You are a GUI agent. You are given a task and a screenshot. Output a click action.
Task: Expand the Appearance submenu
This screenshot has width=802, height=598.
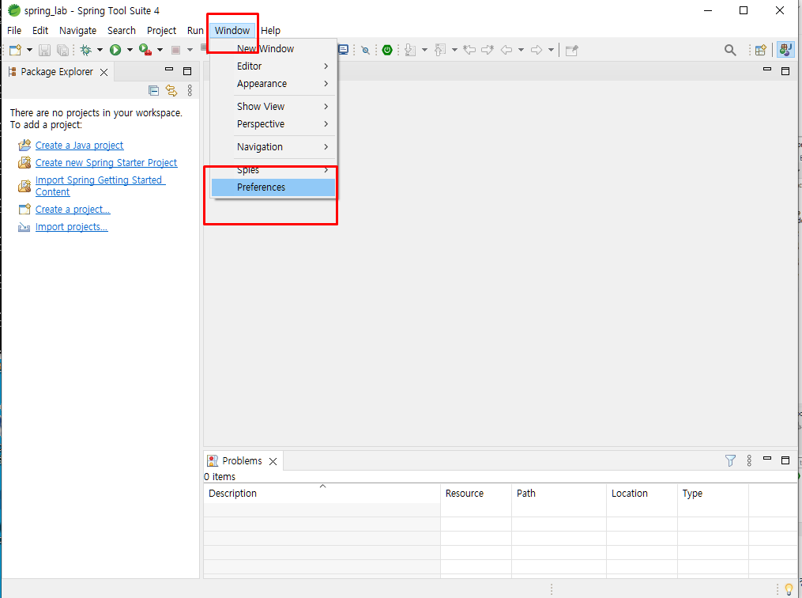[x=273, y=84]
